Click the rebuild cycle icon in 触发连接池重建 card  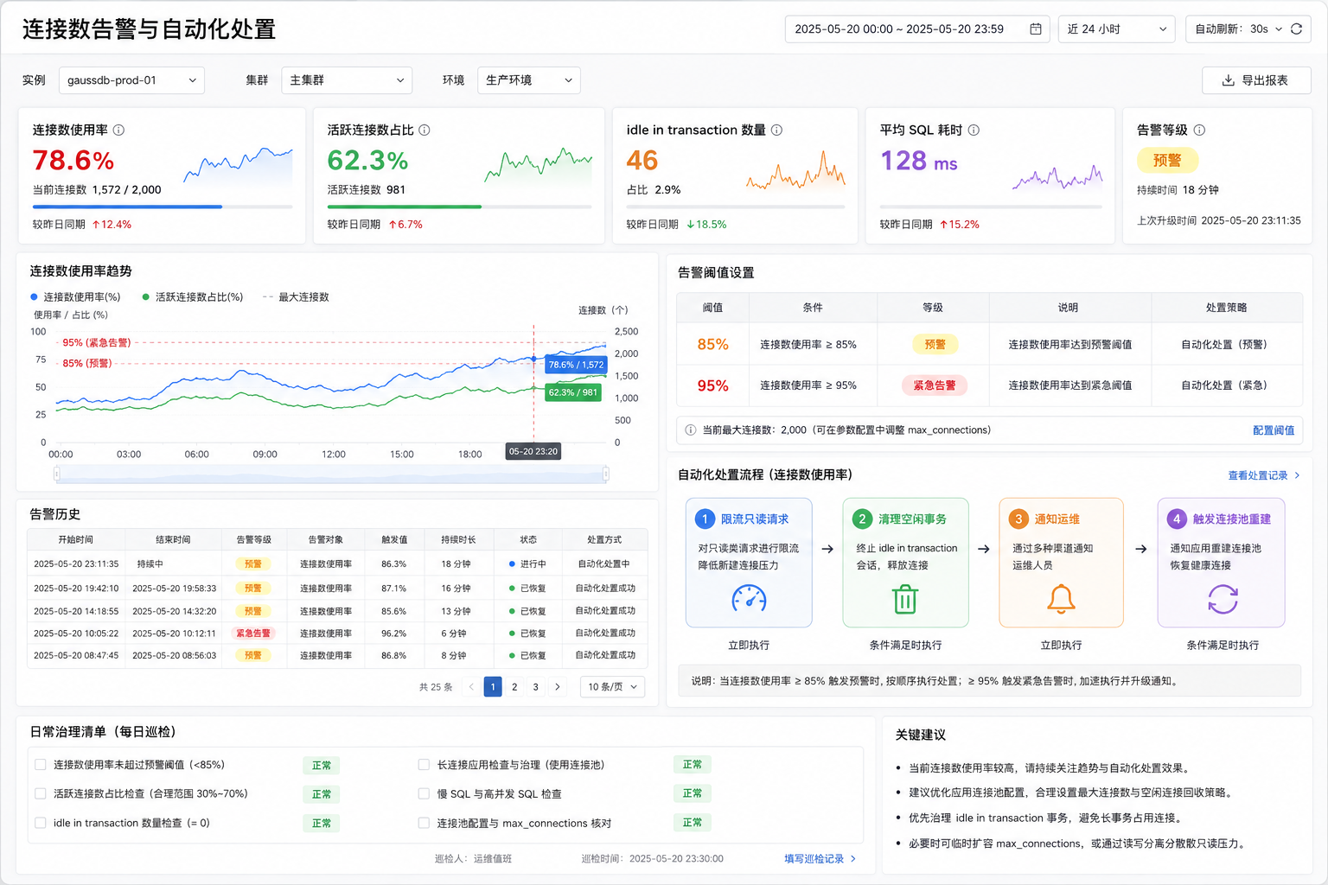coord(1223,599)
